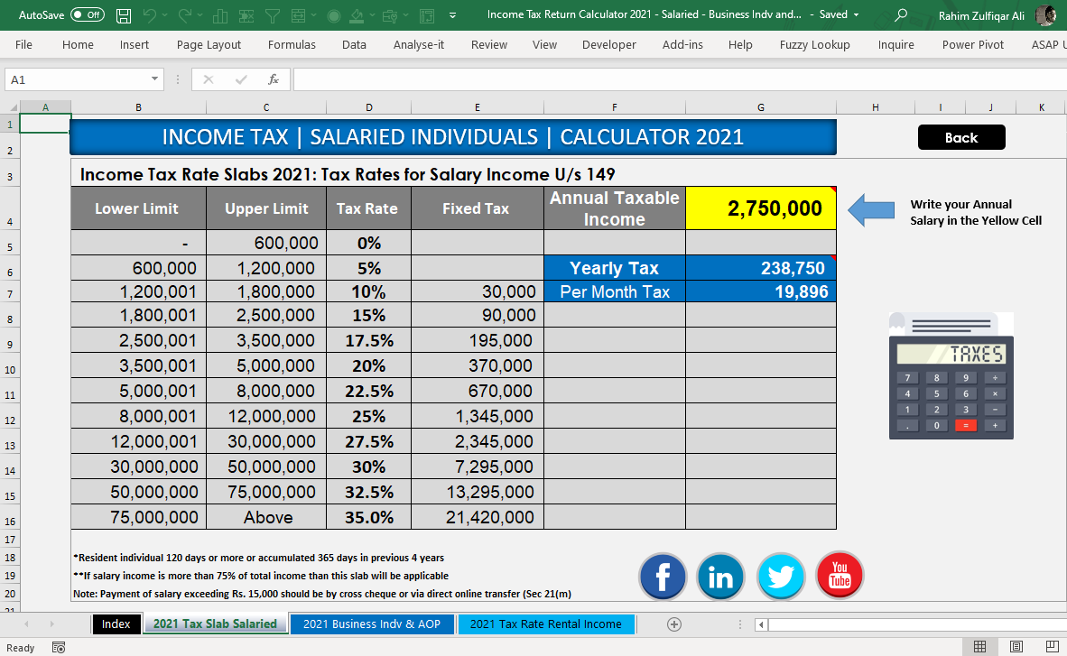Switch to Normal view icon in status bar
The height and width of the screenshot is (656, 1067).
(980, 646)
